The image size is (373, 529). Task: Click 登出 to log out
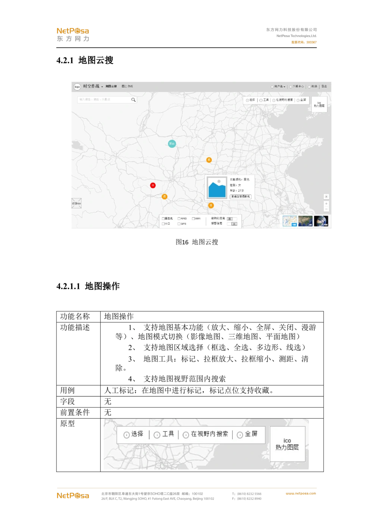[x=325, y=86]
